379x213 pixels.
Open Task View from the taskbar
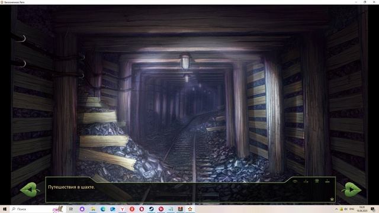click(x=71, y=209)
